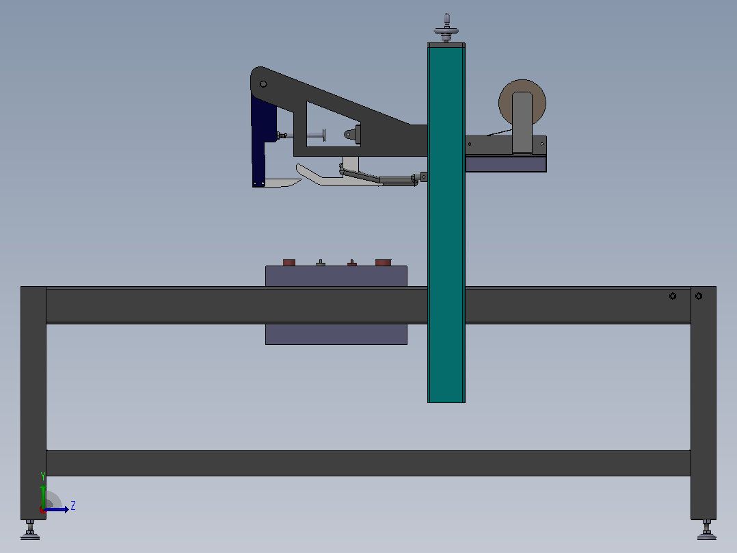Pick the right leveling foot under the frame
737x553 pixels.
(706, 530)
